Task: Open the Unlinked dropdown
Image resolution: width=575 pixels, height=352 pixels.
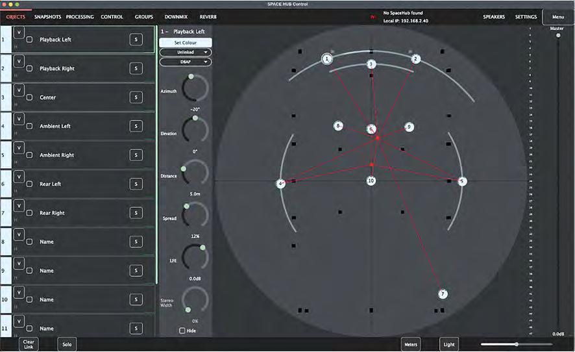Action: point(186,52)
